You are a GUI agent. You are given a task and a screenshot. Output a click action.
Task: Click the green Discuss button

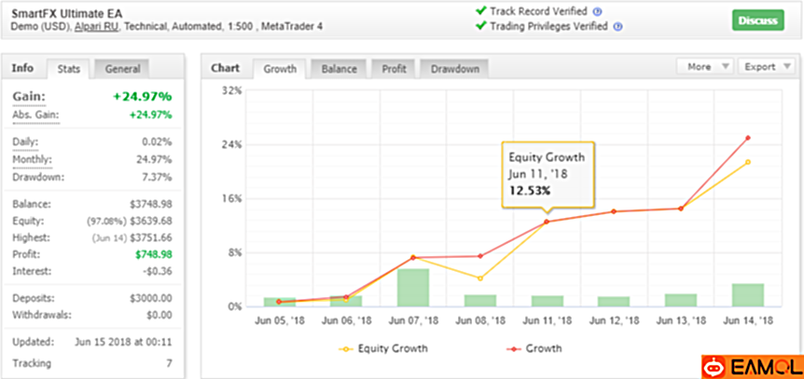coord(758,21)
